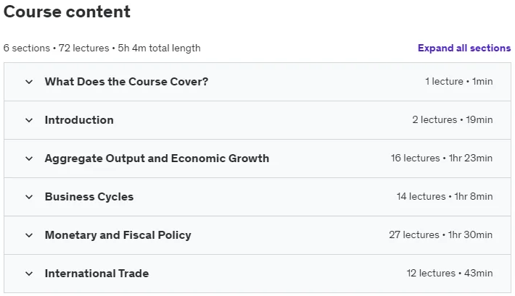The height and width of the screenshot is (296, 515).
Task: Open the Business Cycles section title
Action: 89,197
